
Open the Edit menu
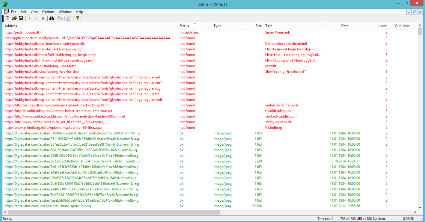coord(23,12)
